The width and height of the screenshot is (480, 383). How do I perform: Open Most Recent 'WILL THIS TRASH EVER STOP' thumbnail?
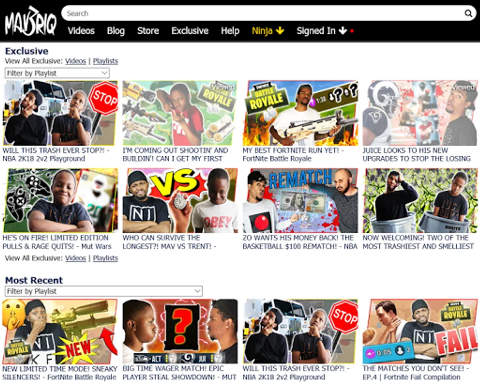coord(300,331)
